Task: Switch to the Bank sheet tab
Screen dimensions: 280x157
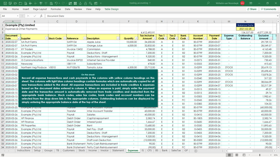Action: tap(164, 151)
